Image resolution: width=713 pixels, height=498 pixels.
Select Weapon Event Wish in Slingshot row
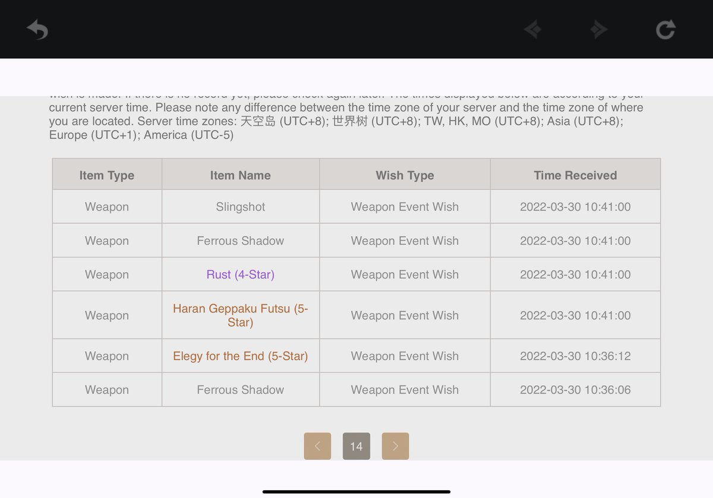[405, 207]
